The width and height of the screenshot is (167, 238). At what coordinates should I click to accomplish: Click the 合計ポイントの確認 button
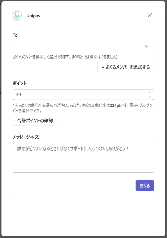[35, 121]
